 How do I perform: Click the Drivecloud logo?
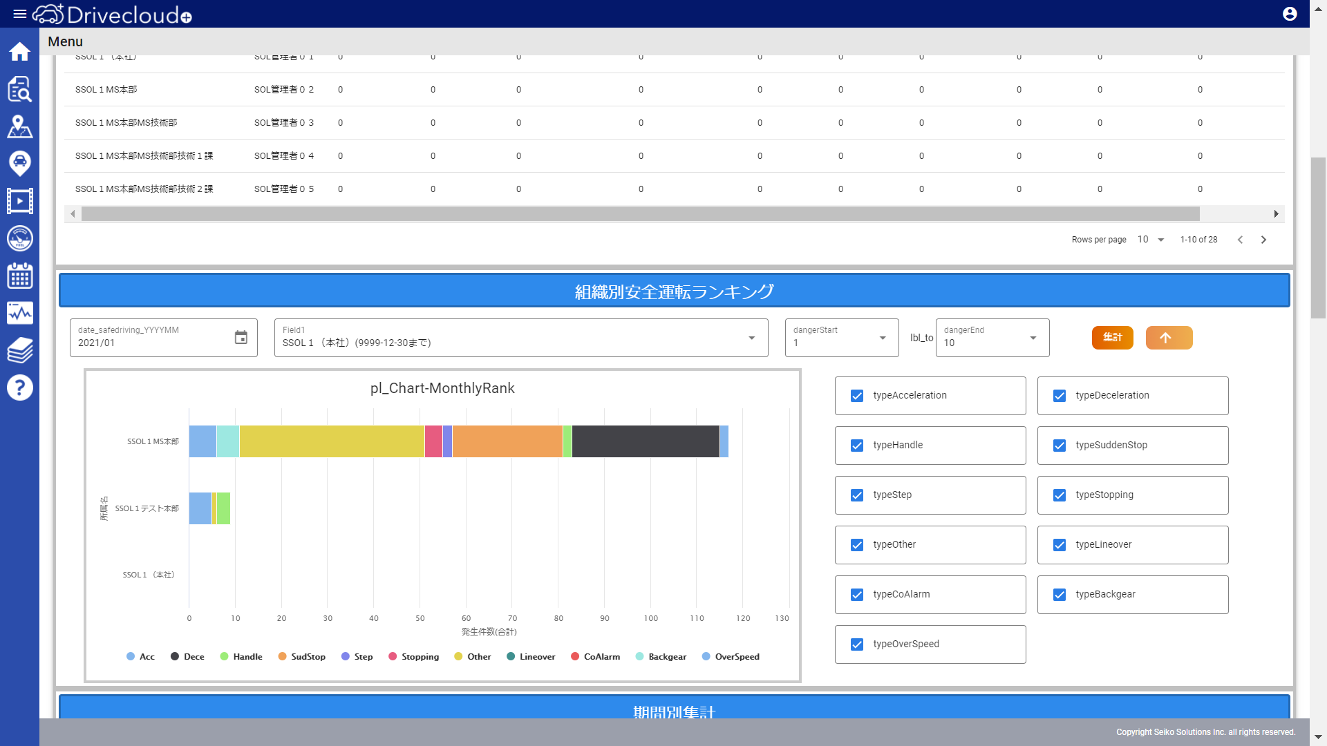[113, 14]
